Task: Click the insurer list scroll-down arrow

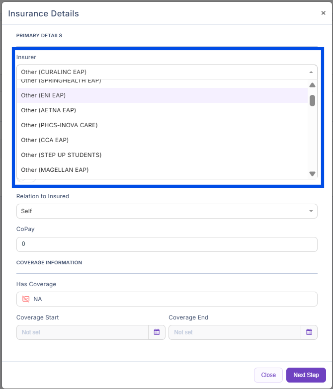Action: coord(312,173)
